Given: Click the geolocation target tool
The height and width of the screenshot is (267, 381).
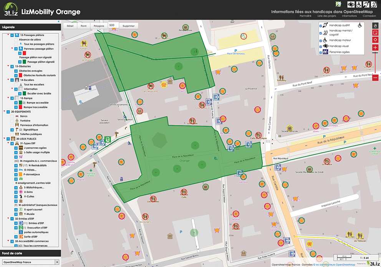Looking at the screenshot, I should (x=375, y=40).
